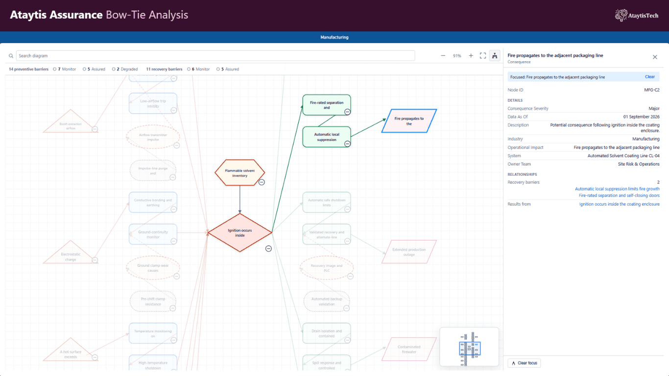
Task: Select the Low-airflow trip inhibits barrier
Action: (x=153, y=103)
